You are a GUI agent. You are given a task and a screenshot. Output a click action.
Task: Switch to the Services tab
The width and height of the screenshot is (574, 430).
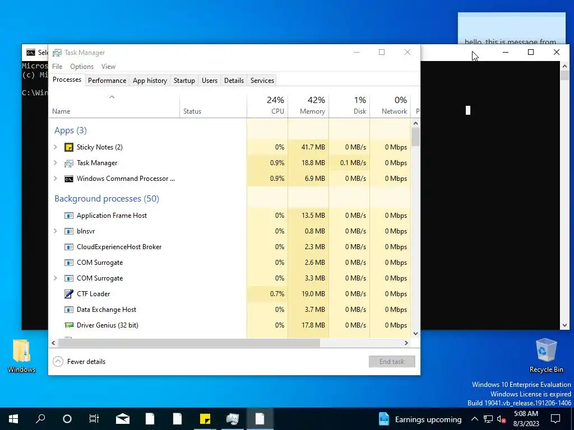(x=262, y=81)
